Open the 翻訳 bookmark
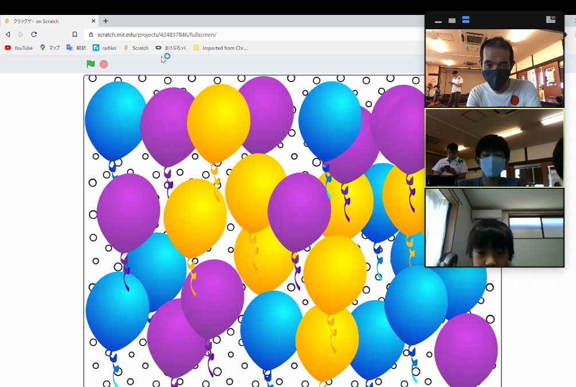 pos(76,48)
